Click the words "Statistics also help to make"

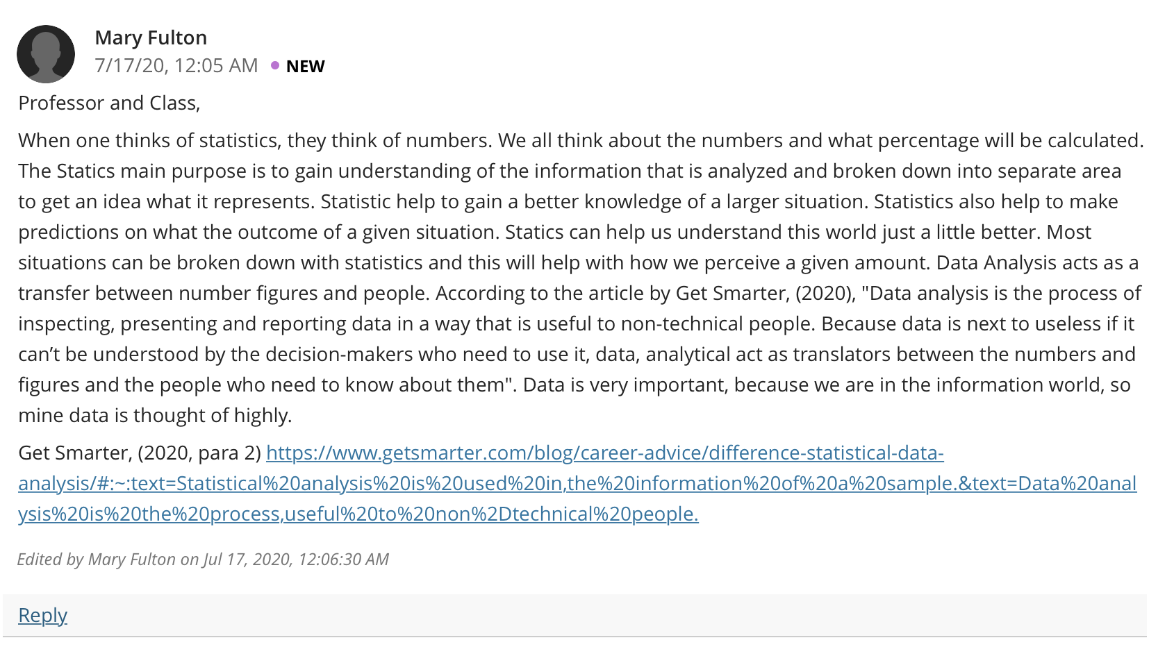click(x=995, y=201)
